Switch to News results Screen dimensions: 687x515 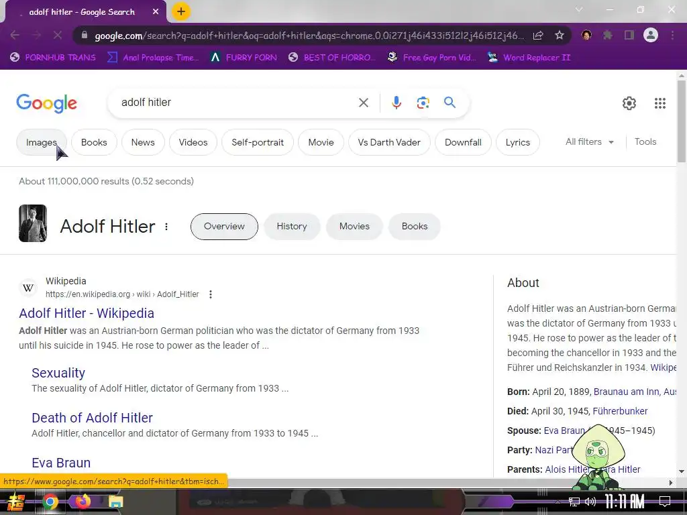pos(143,142)
